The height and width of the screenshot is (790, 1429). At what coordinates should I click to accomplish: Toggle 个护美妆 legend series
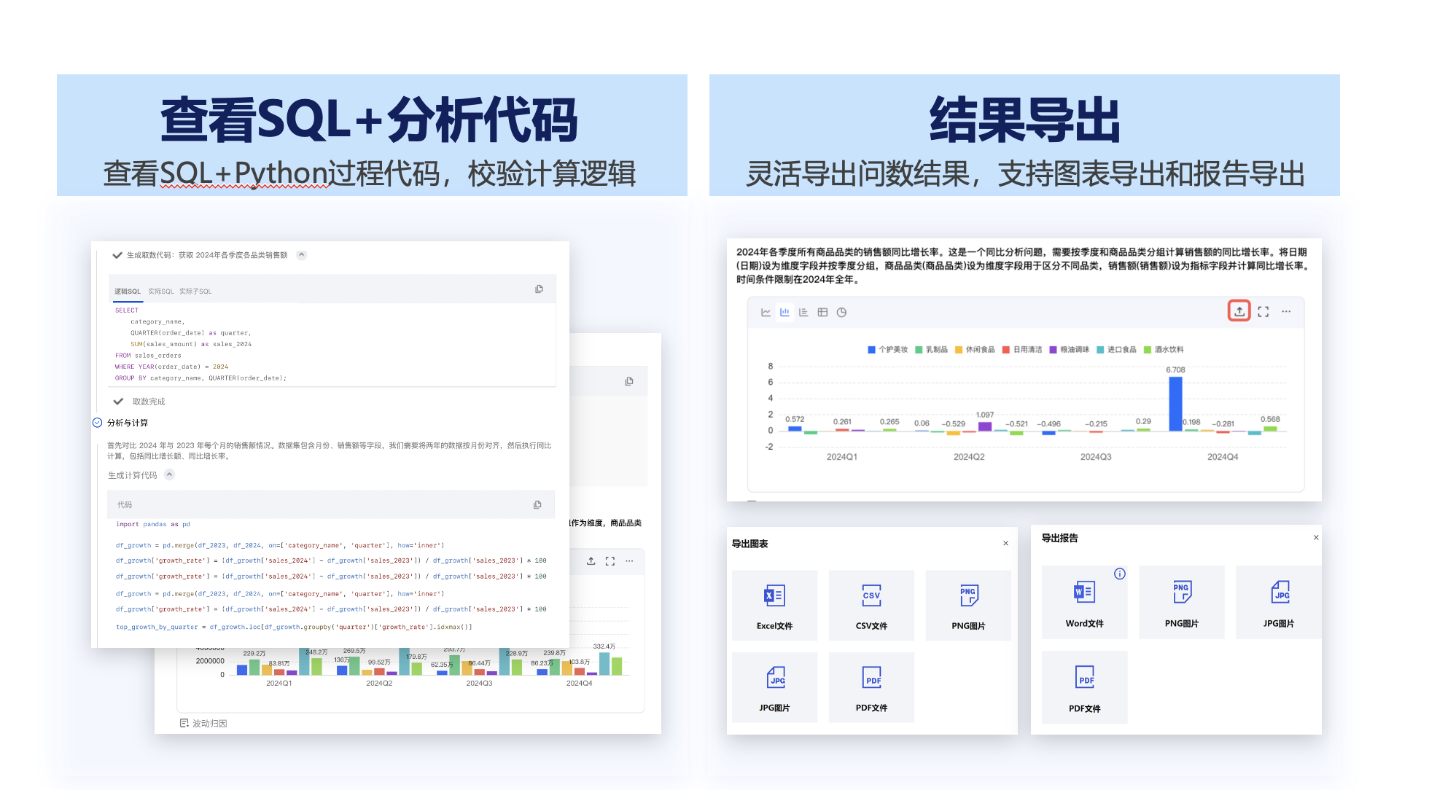(x=892, y=349)
